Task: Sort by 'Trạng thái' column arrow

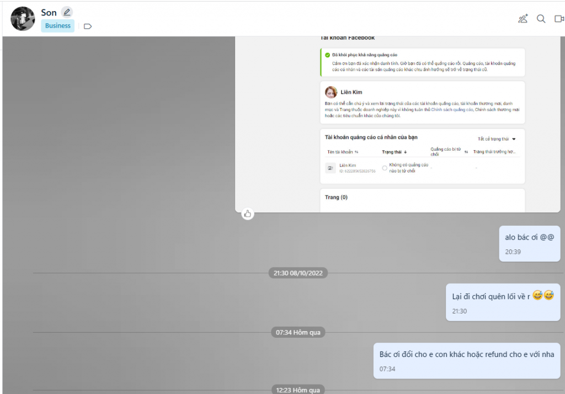Action: point(406,152)
